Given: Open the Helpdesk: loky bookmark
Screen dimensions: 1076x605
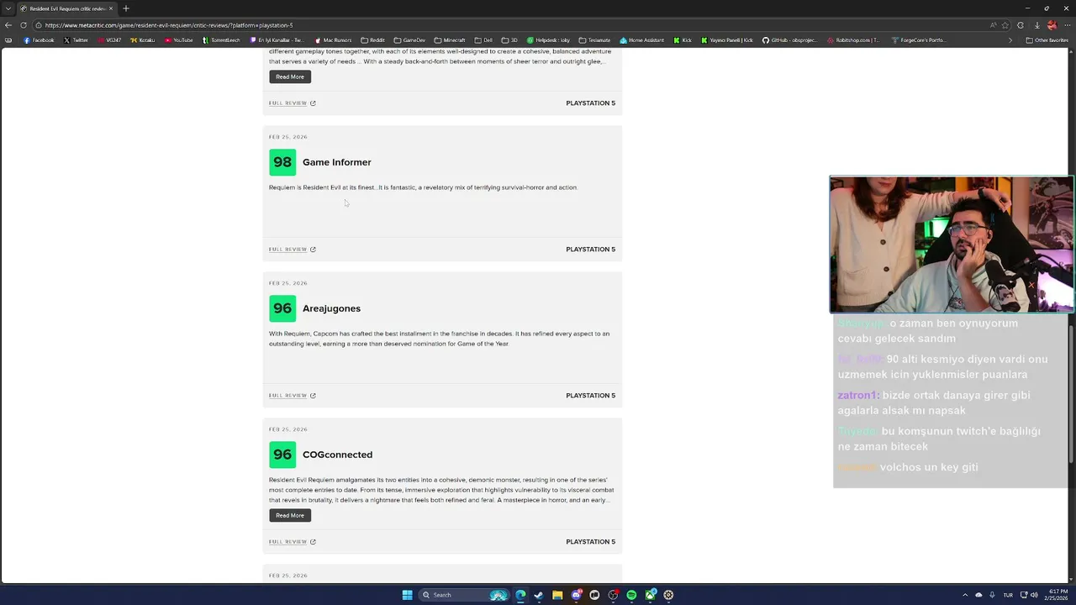Looking at the screenshot, I should click(548, 40).
